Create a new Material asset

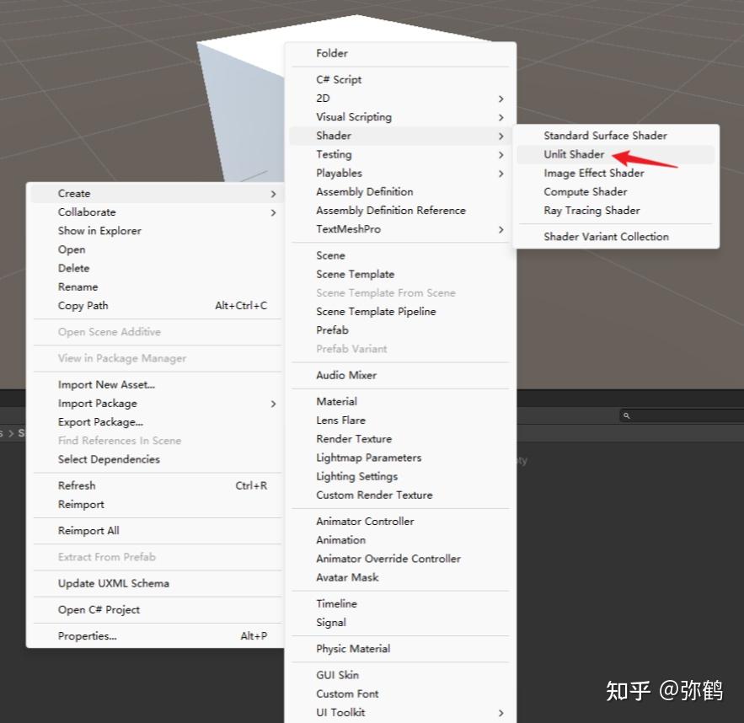pyautogui.click(x=336, y=401)
